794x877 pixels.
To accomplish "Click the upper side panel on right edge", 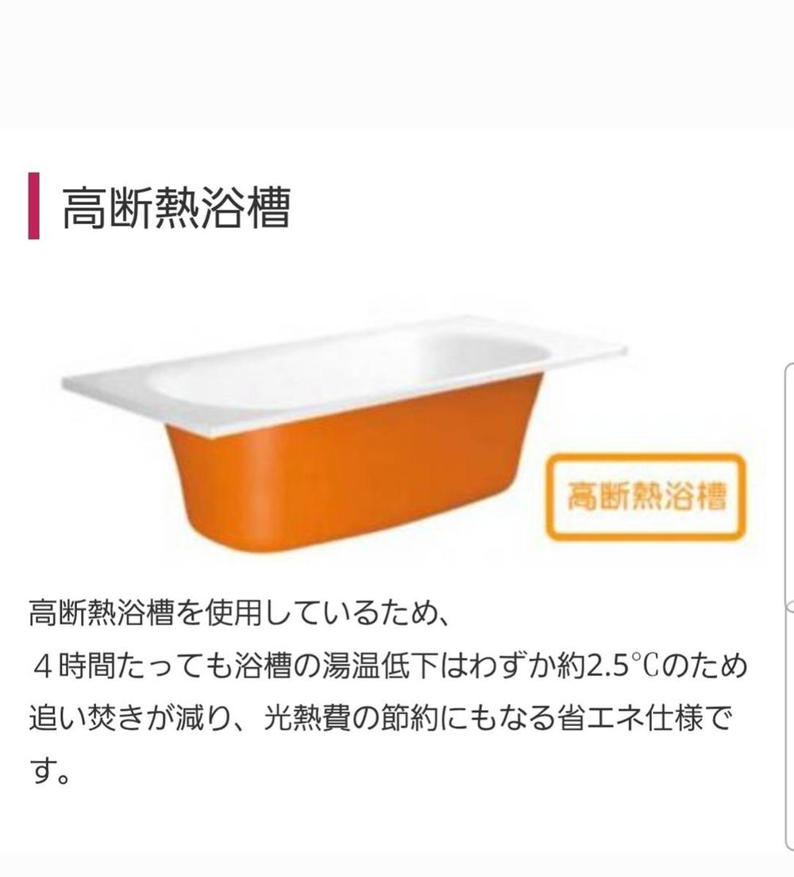I will tap(789, 484).
